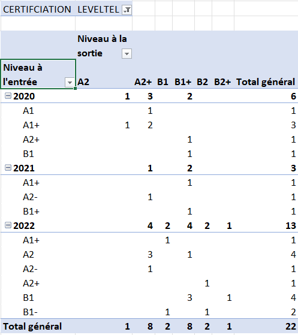Select the A2+ column header
This screenshot has width=298, height=335.
(x=143, y=82)
